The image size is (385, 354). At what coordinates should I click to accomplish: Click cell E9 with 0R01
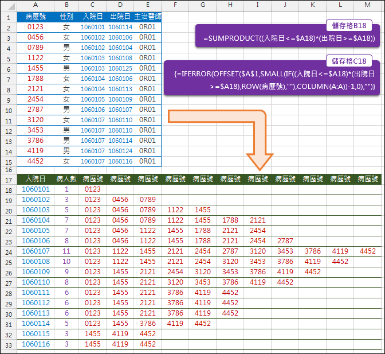pos(148,99)
